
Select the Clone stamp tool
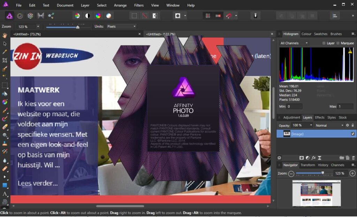[5, 144]
